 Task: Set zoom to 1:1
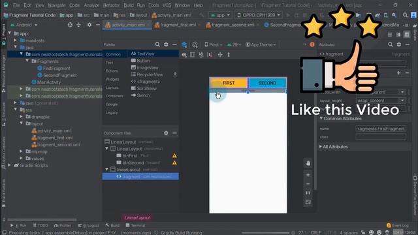[308, 193]
